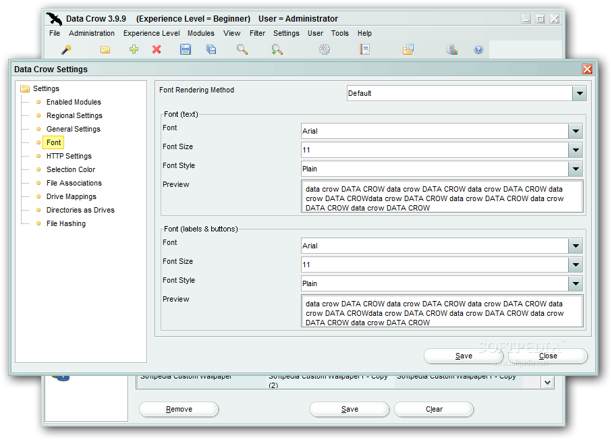Click the Remove button in main window
The width and height of the screenshot is (612, 440).
click(179, 409)
